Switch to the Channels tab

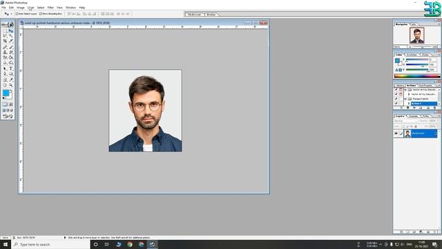[413, 116]
